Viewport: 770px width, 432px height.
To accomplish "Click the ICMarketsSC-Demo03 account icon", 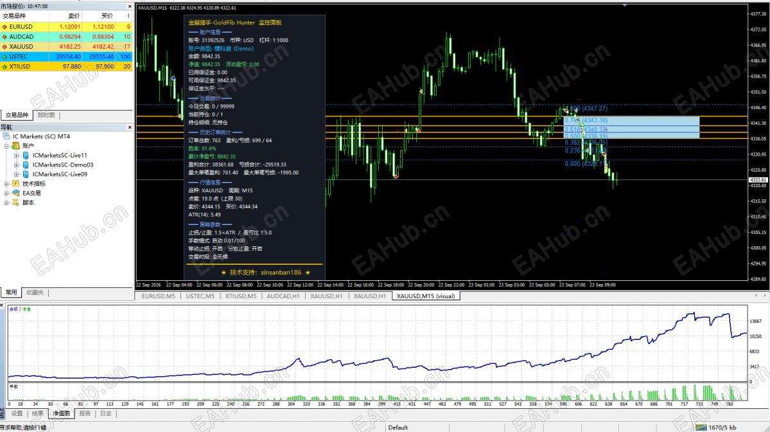I will (x=26, y=165).
